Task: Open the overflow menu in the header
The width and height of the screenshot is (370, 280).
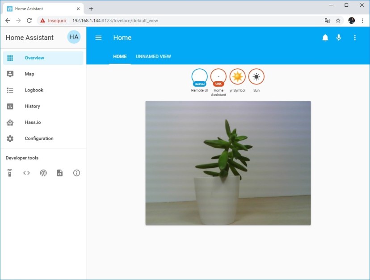Action: [355, 38]
